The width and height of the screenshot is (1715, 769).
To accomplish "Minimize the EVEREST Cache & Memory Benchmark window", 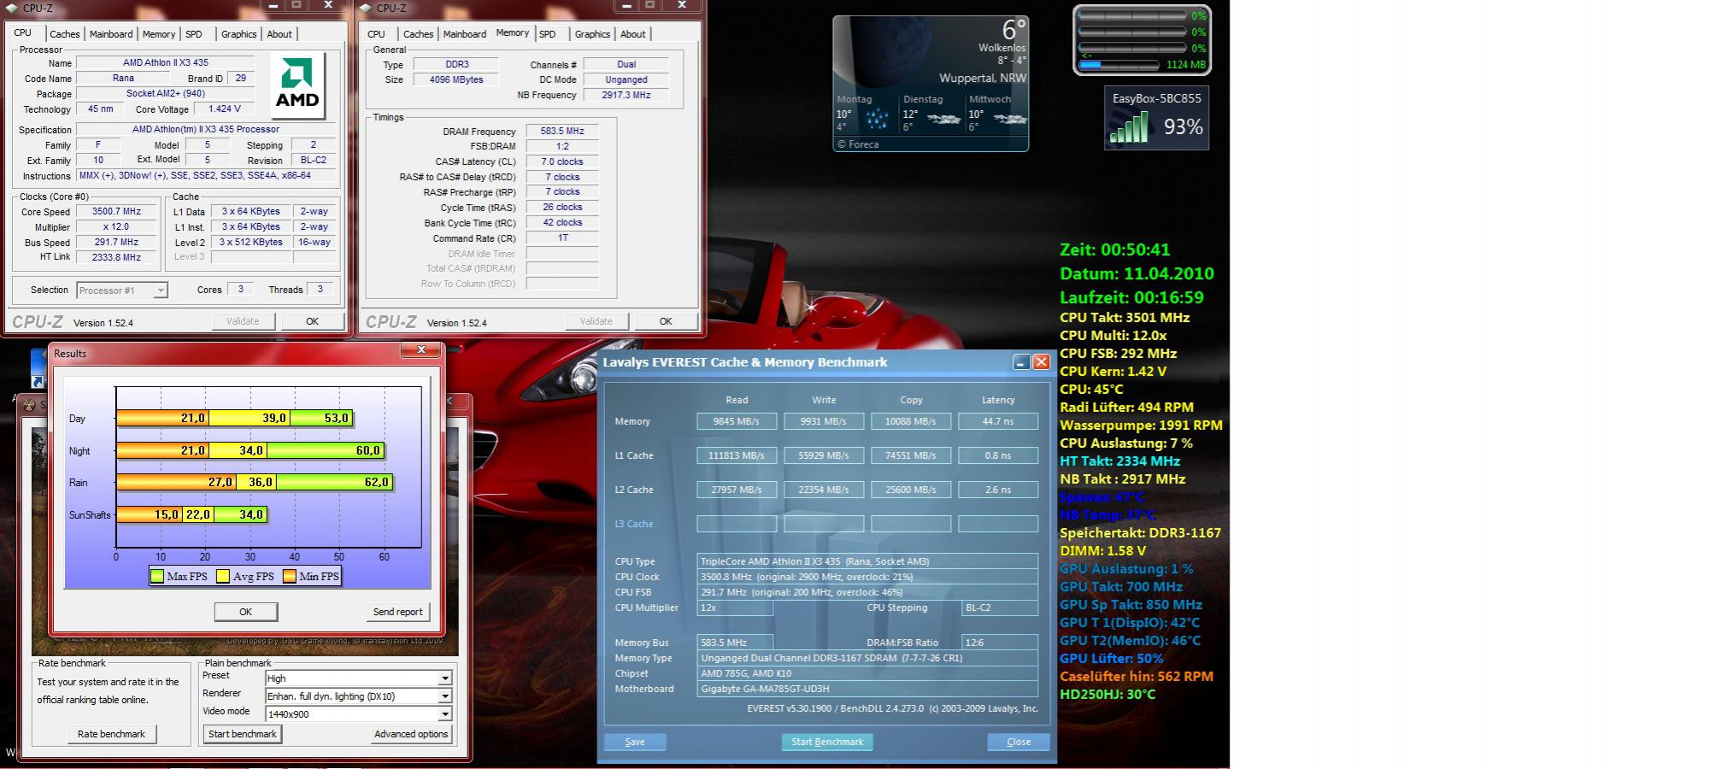I will [x=1021, y=362].
